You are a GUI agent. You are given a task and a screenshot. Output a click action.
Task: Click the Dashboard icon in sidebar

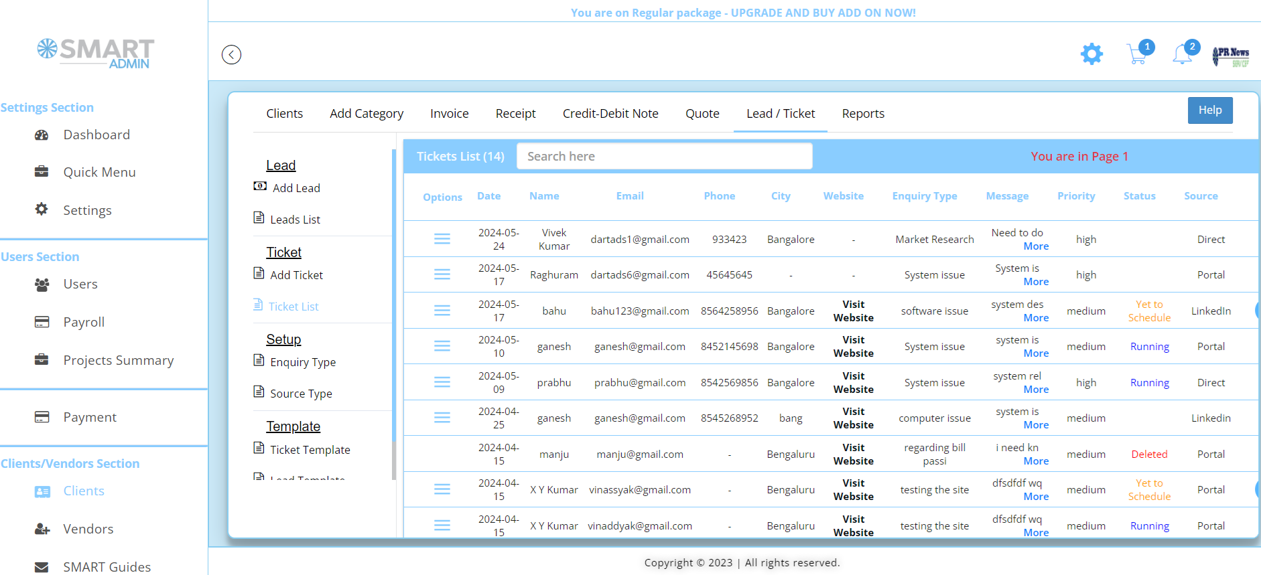[x=42, y=135]
